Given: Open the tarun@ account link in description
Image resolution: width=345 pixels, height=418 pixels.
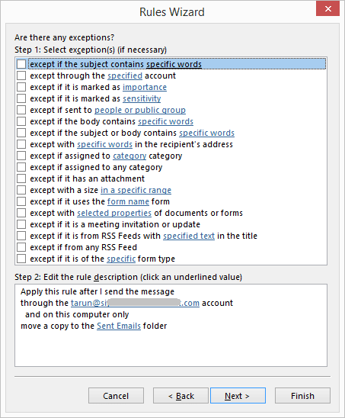Looking at the screenshot, I should click(x=135, y=303).
